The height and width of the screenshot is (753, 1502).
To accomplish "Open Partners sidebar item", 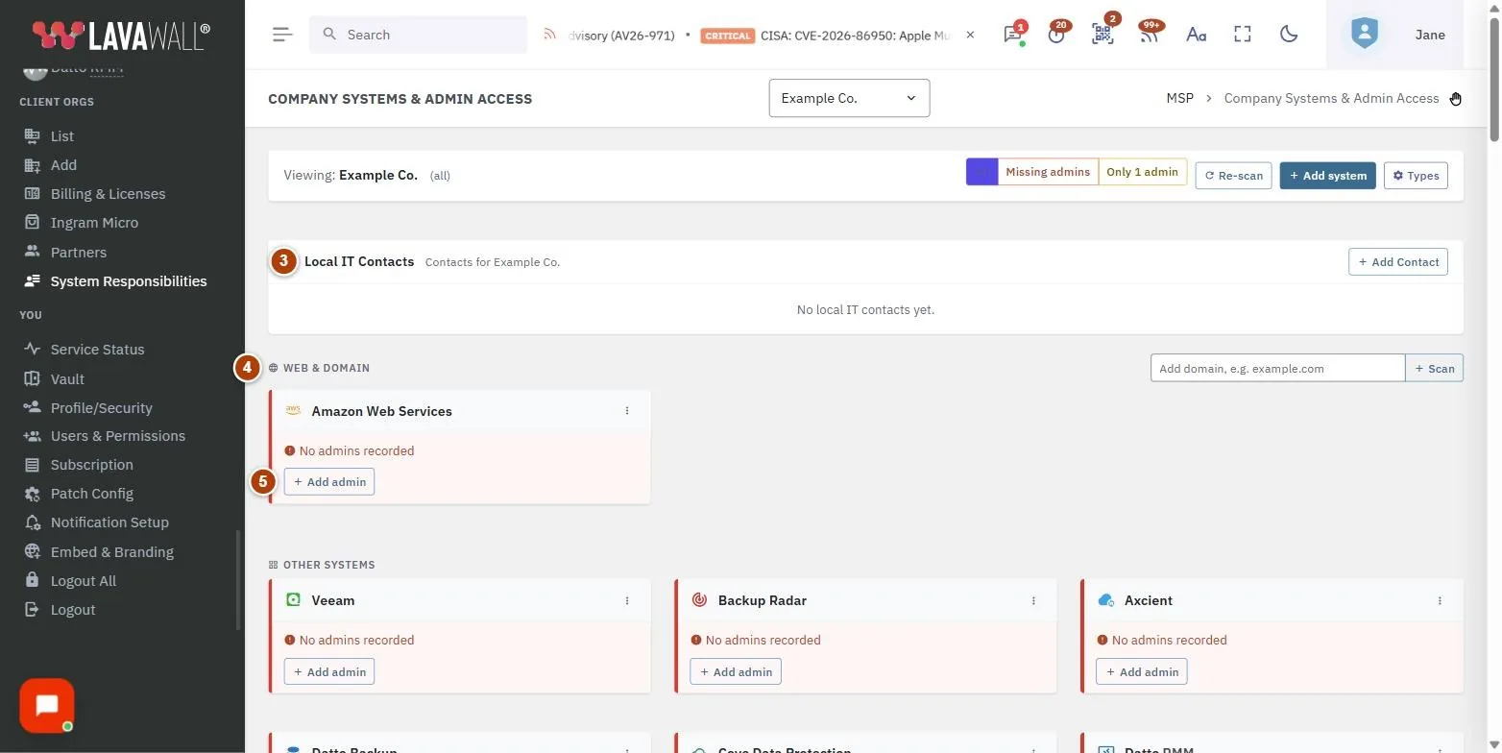I will [x=78, y=253].
